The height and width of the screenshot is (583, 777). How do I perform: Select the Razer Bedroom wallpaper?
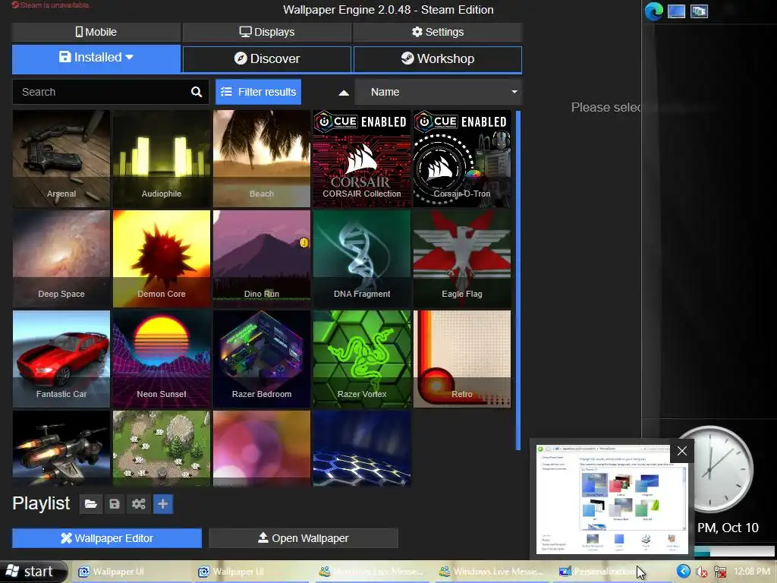point(262,359)
